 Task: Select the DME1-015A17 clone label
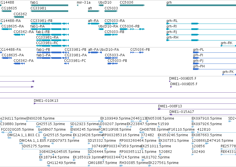click(x=182, y=112)
